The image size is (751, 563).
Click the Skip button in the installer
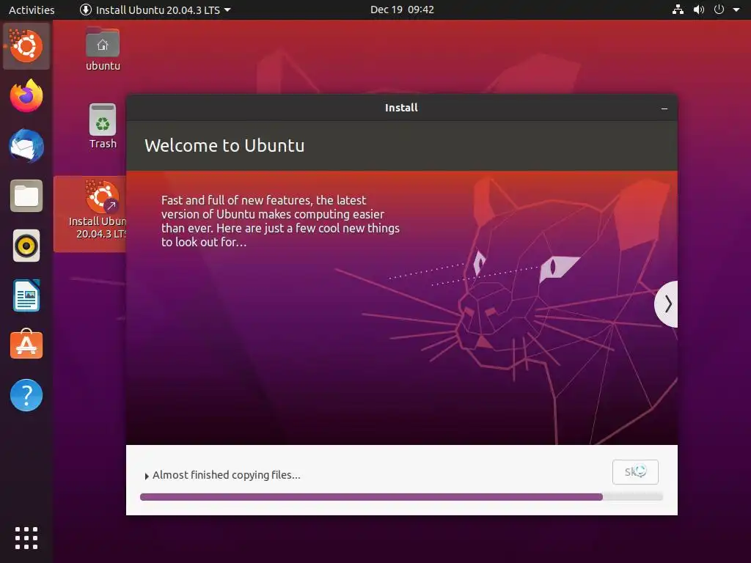coord(635,472)
